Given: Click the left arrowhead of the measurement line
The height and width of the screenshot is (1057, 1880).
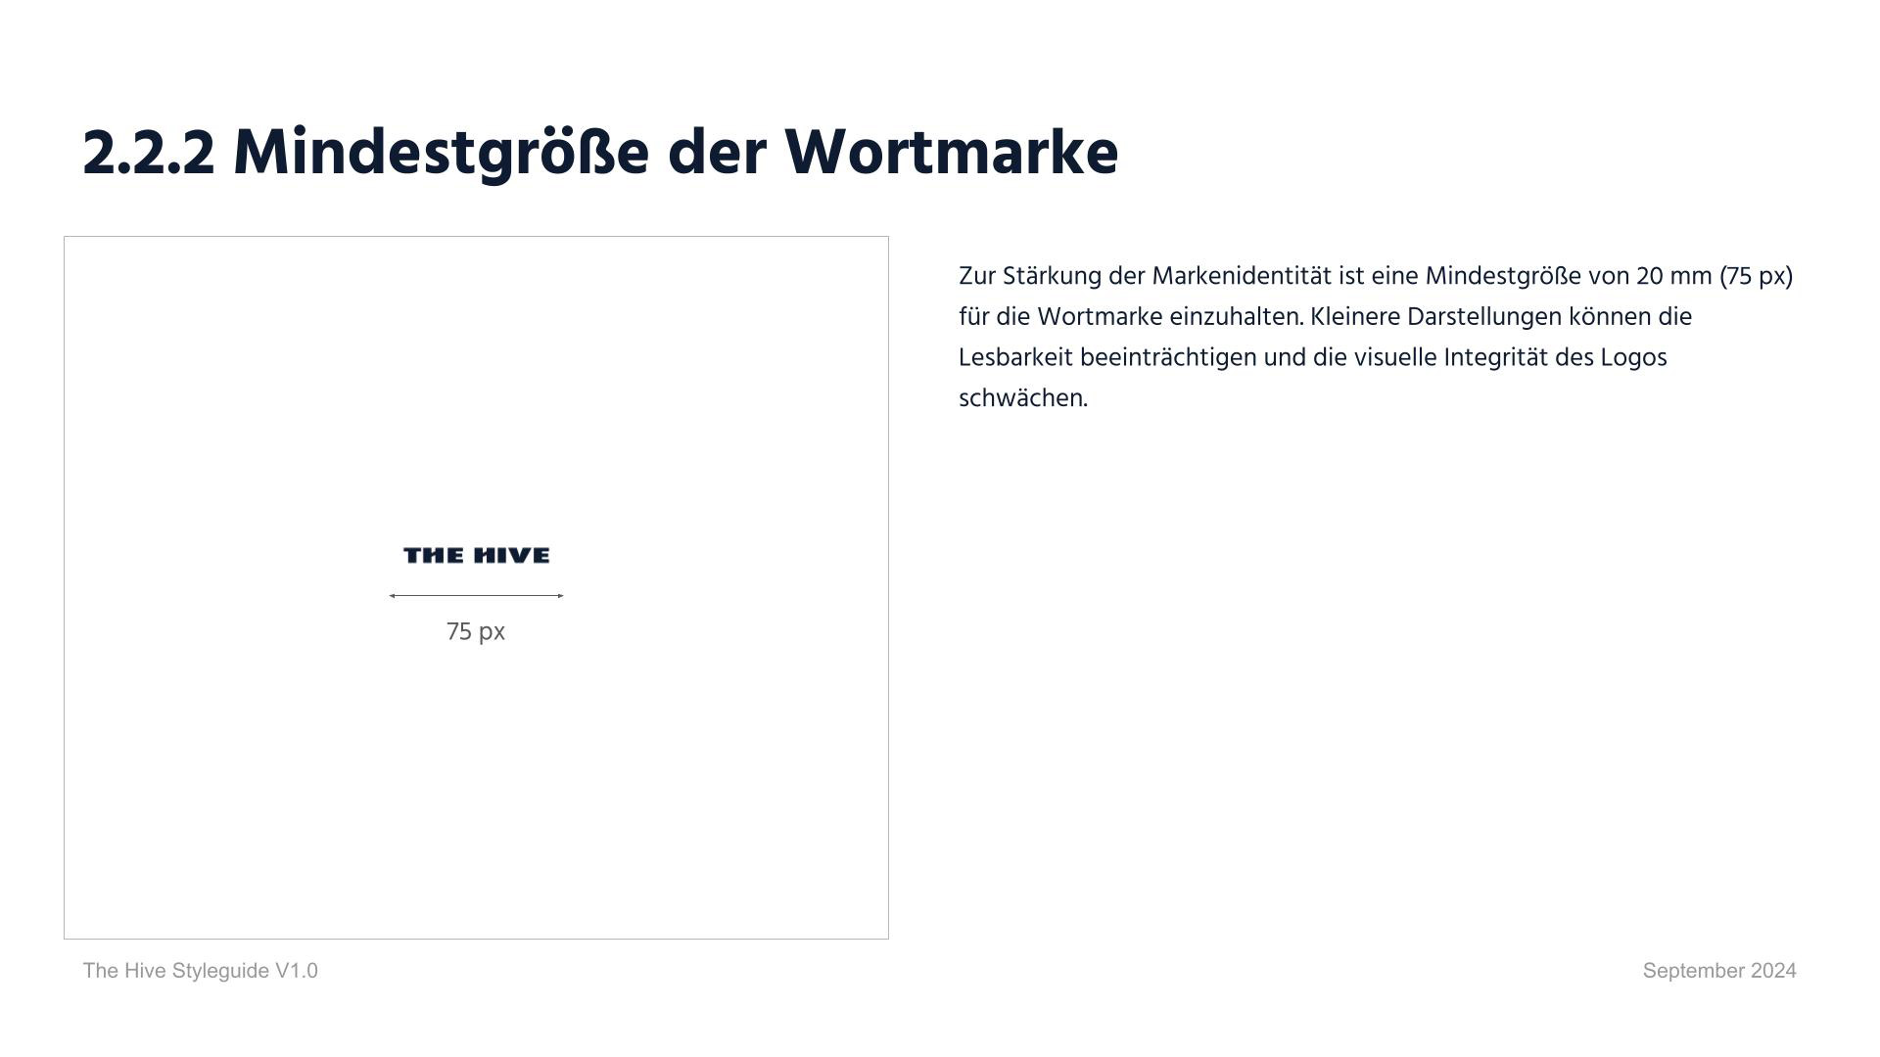Looking at the screenshot, I should pos(392,594).
